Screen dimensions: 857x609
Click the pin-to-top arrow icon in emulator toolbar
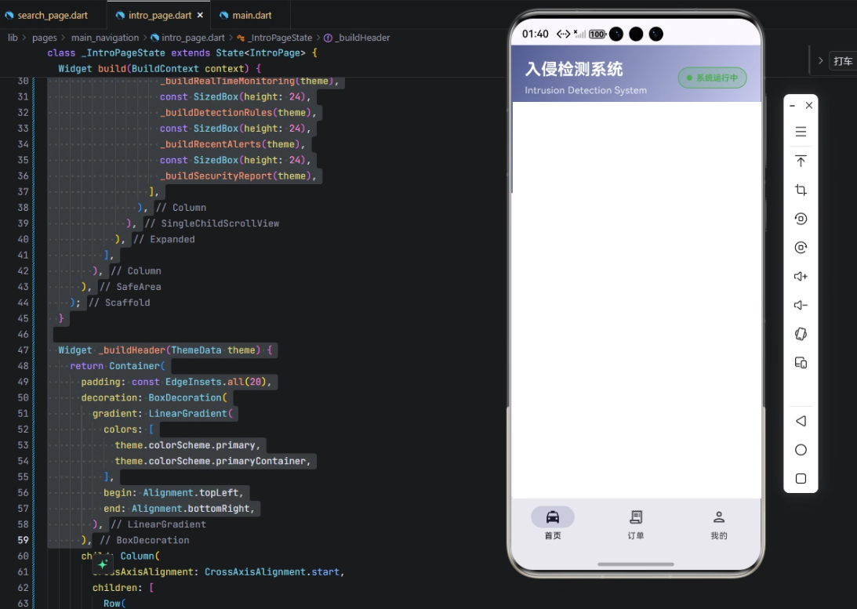pos(801,161)
